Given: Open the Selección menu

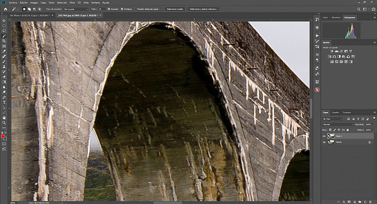Looking at the screenshot, I should click(x=62, y=3).
